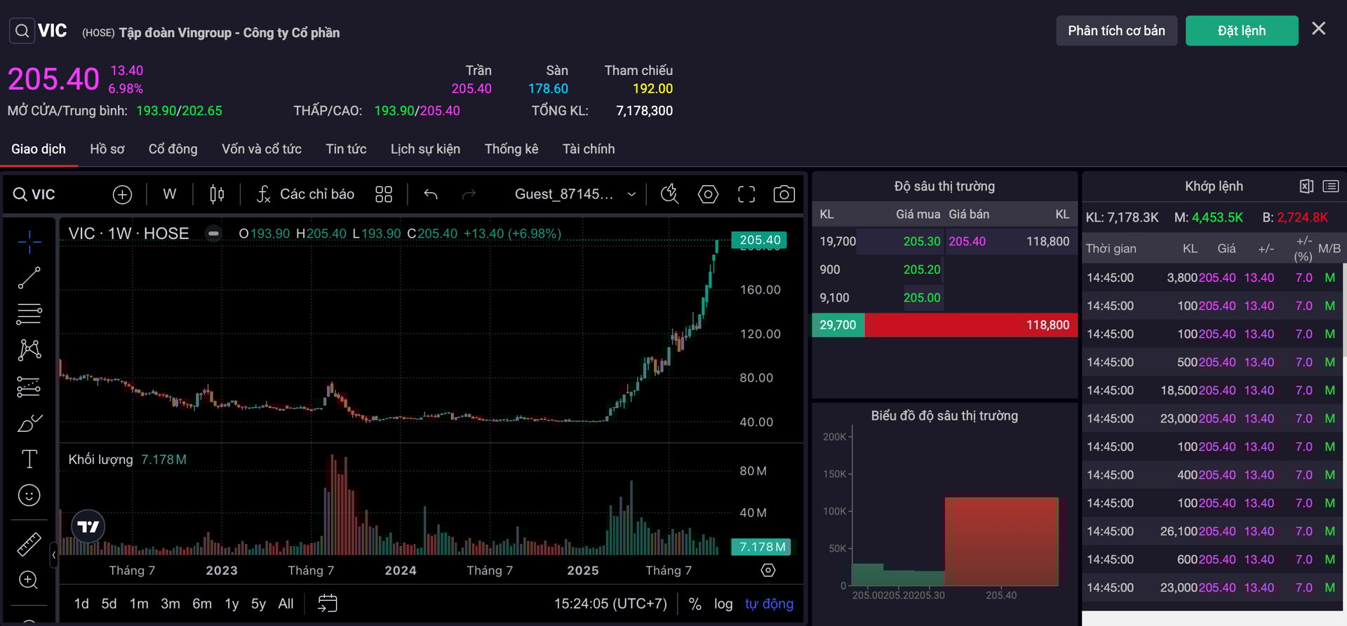This screenshot has height=626, width=1347.
Task: Open chart settings hexagon icon
Action: tap(708, 194)
